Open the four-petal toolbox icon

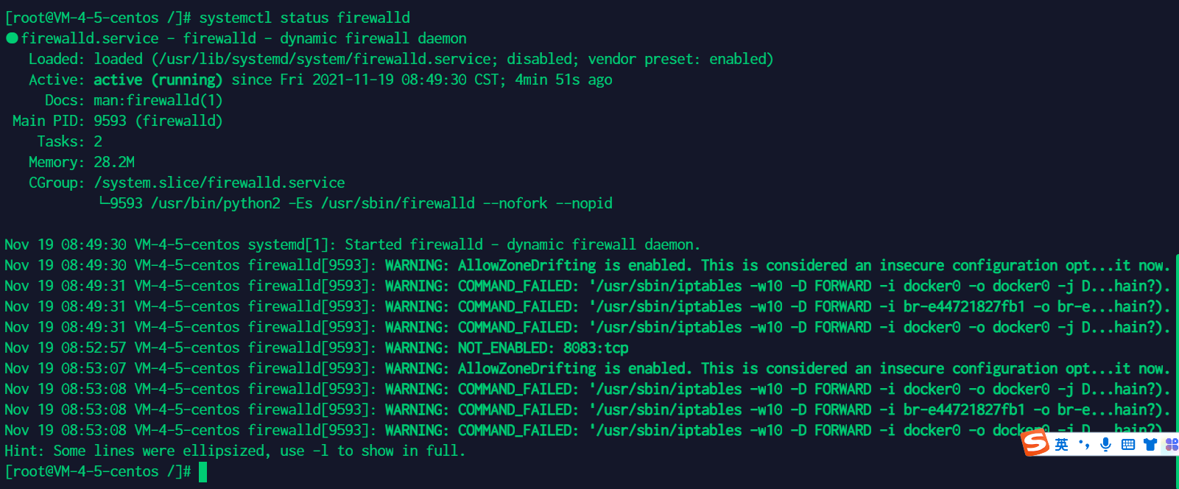pos(1172,444)
